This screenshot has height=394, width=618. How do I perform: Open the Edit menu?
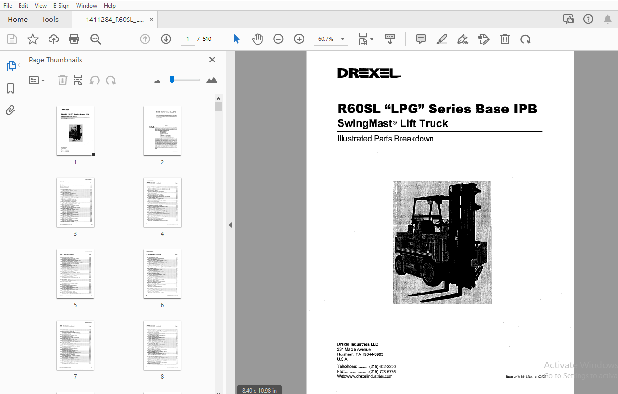pos(23,6)
